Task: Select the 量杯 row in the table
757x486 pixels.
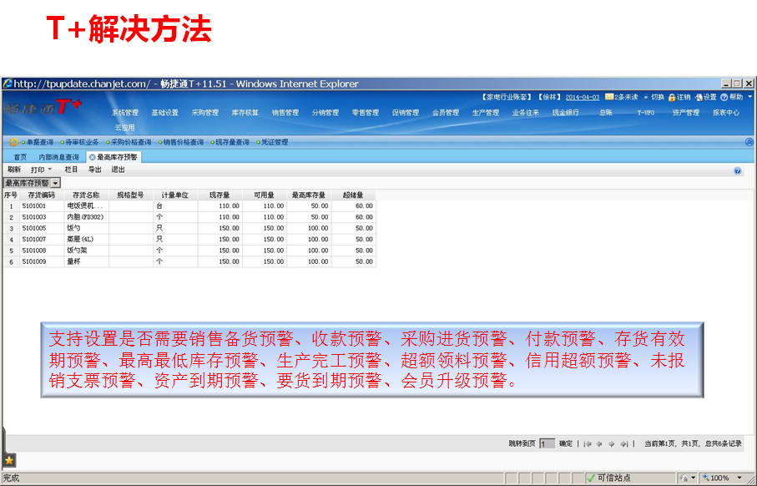Action: pyautogui.click(x=189, y=261)
